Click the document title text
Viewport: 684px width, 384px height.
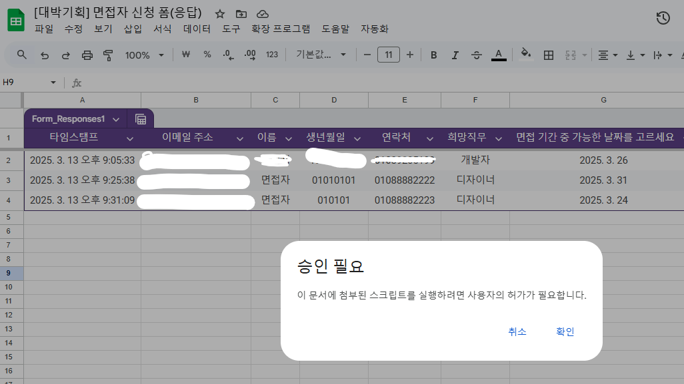[x=118, y=13]
